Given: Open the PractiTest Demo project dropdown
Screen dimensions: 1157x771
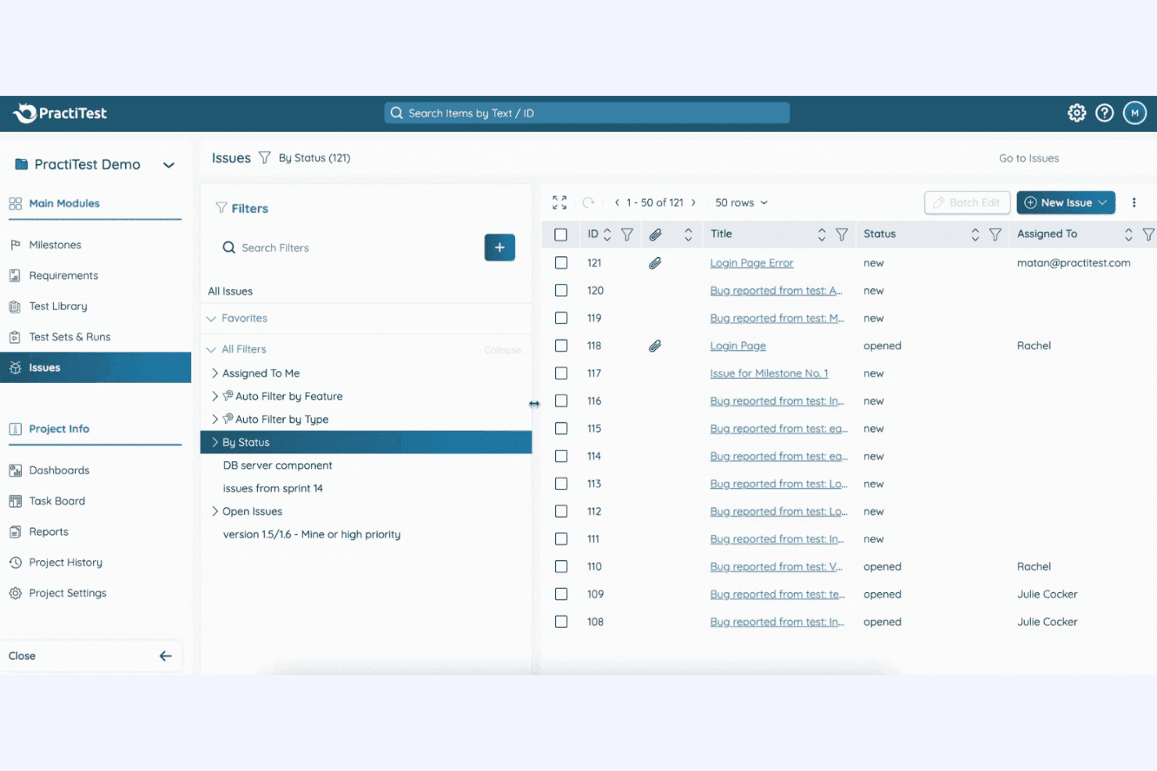Looking at the screenshot, I should [169, 165].
